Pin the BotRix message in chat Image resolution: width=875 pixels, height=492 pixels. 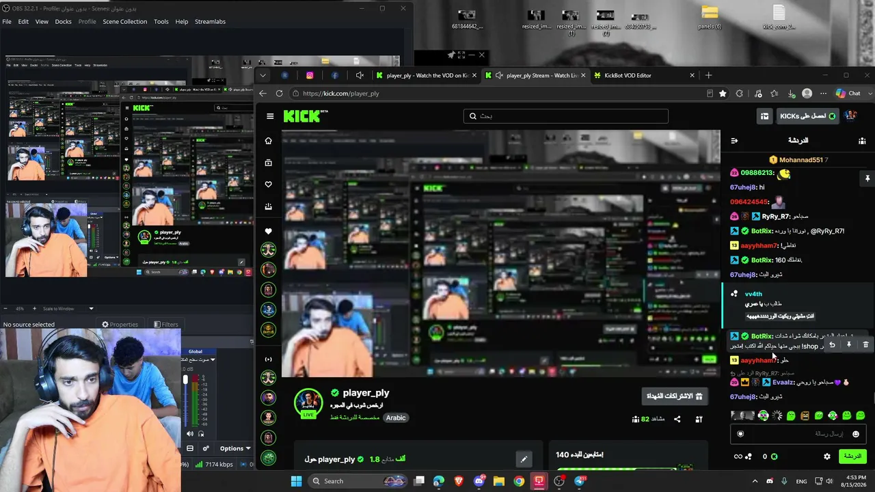click(849, 345)
